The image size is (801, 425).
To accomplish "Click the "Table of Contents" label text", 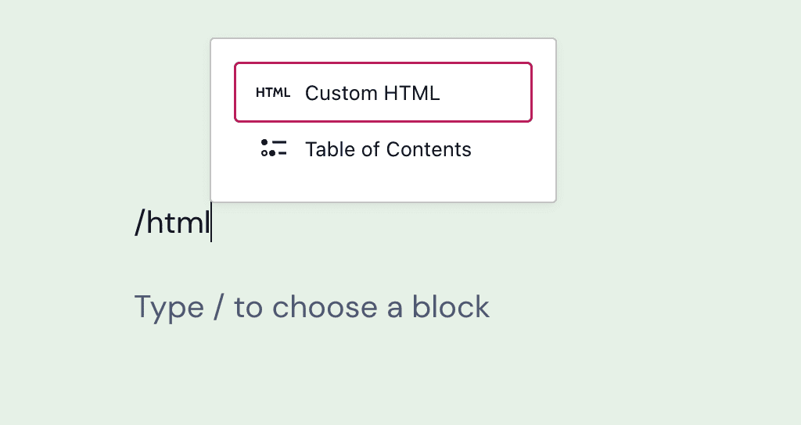I will click(388, 149).
